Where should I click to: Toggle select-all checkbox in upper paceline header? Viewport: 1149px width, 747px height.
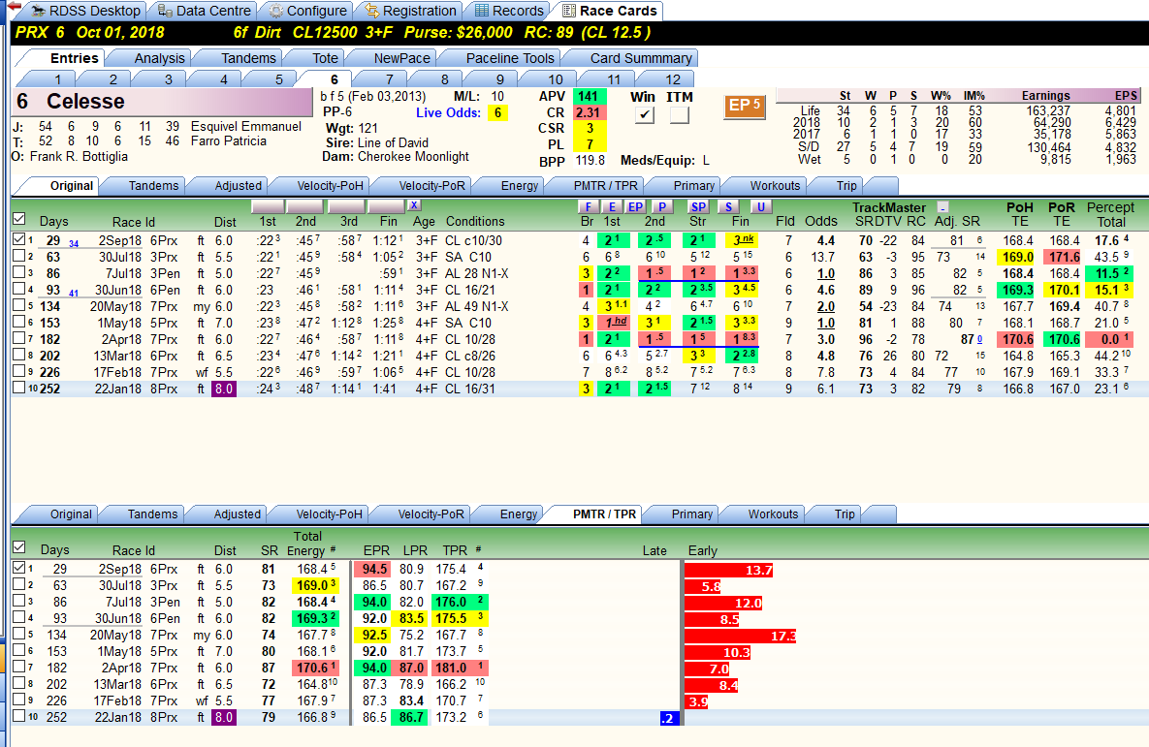click(x=19, y=218)
